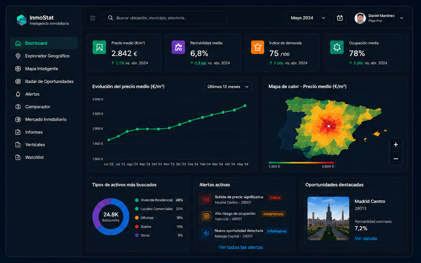
Task: Open the Últimos 12 meses dropdown
Action: pos(228,87)
